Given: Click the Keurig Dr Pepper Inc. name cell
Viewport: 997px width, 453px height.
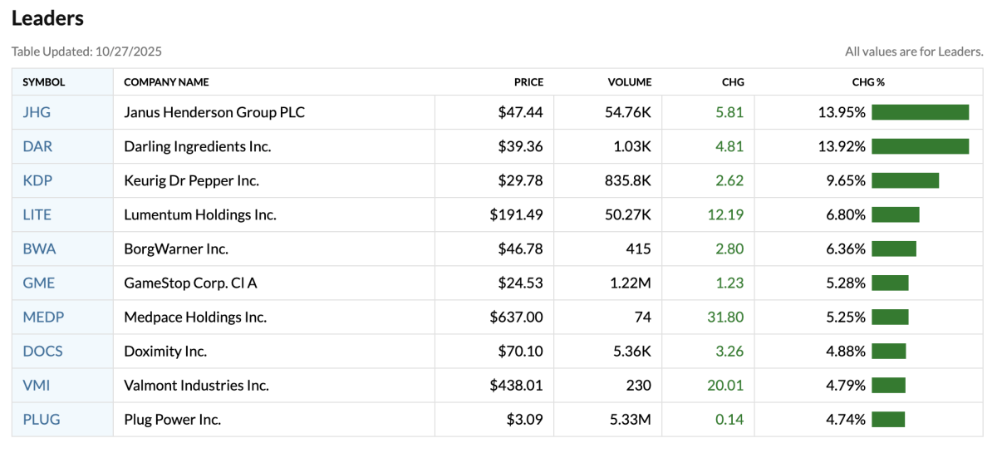Looking at the screenshot, I should point(191,180).
